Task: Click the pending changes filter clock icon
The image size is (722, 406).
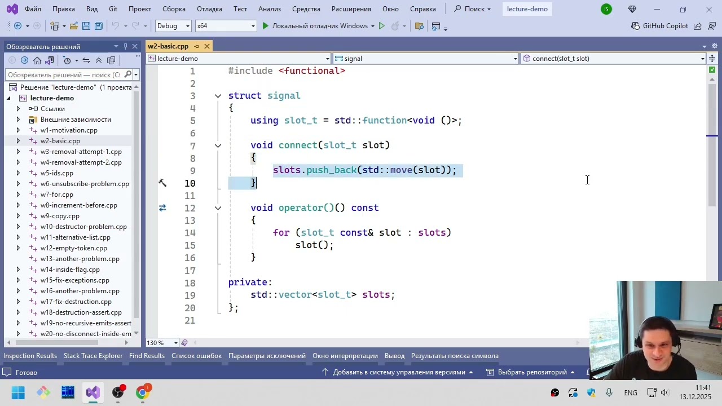Action: 67,60
